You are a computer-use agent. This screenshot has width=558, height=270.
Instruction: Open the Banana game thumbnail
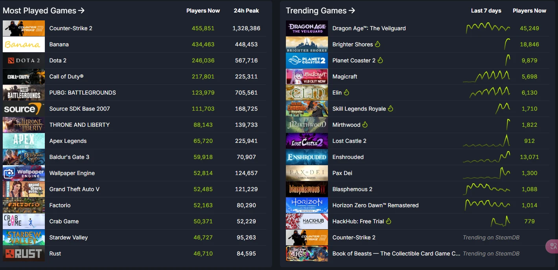pyautogui.click(x=24, y=44)
